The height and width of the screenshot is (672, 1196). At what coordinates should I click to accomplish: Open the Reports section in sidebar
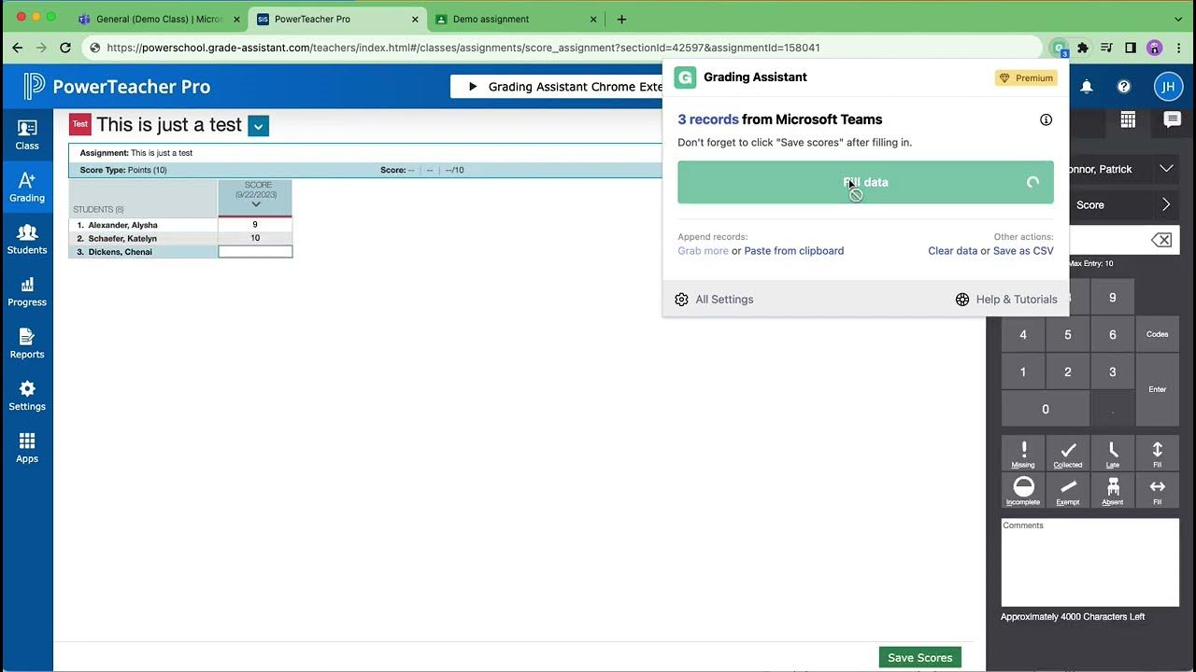[x=27, y=343]
